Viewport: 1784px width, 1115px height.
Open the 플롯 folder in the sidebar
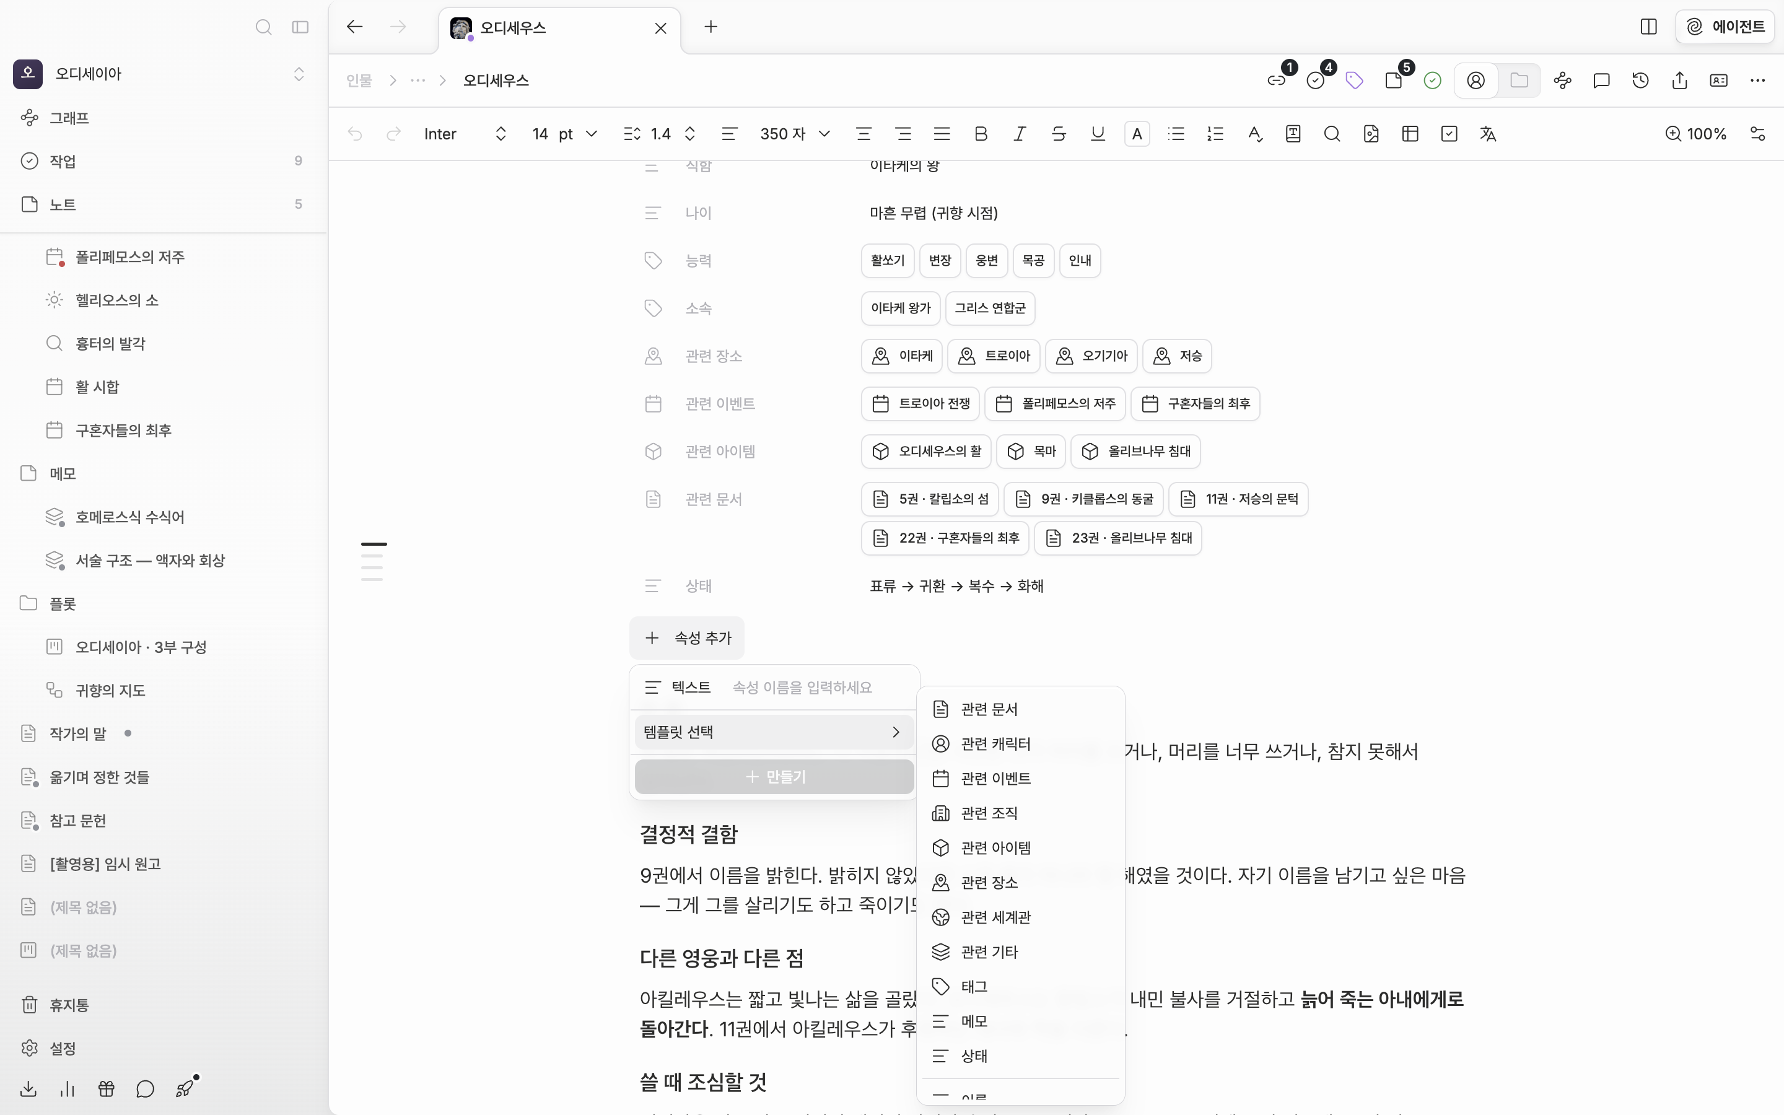[163, 603]
